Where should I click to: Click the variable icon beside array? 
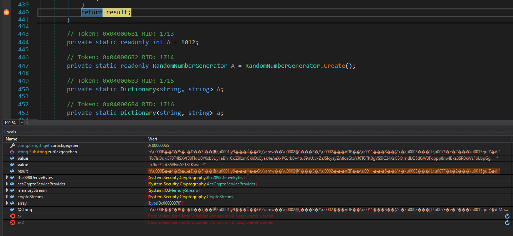point(12,203)
